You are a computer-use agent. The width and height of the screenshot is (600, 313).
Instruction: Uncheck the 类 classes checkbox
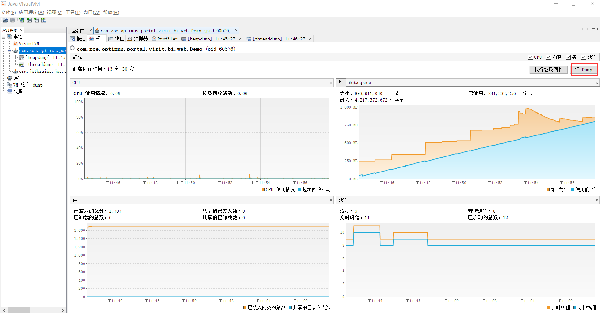[x=568, y=57]
